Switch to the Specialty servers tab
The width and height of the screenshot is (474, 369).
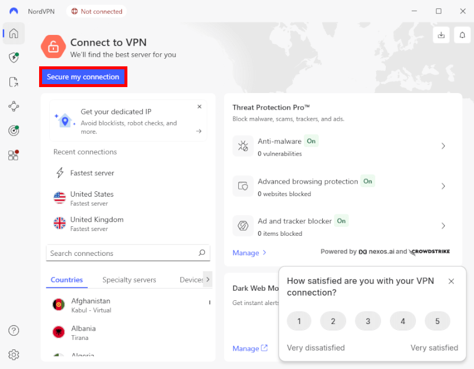coord(129,279)
